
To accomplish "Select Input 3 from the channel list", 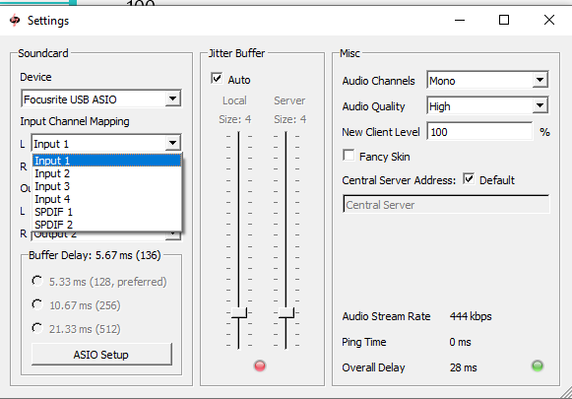I will tap(107, 186).
